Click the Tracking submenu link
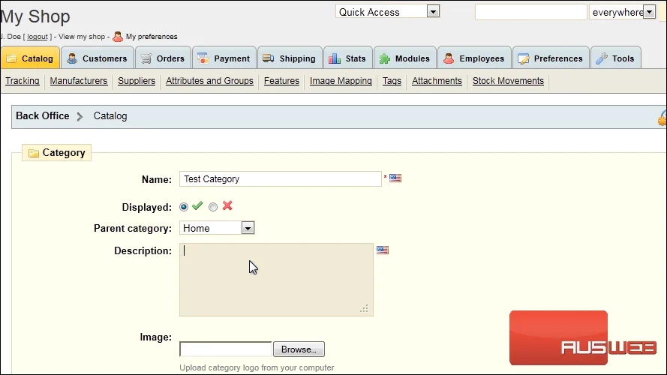 coord(22,81)
